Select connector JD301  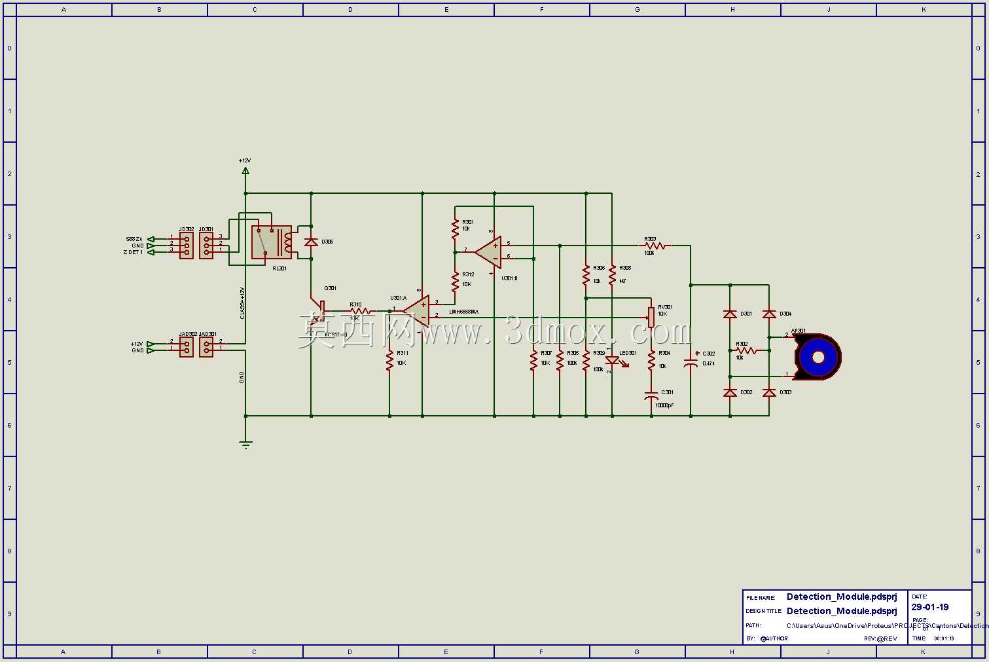click(206, 246)
